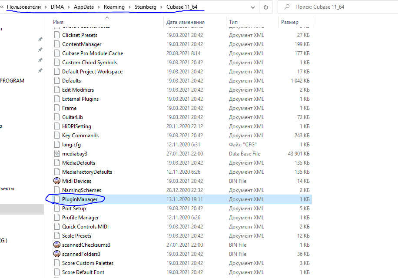Click the Cubase Pro Module Cache file icon
The height and width of the screenshot is (278, 398).
57,53
